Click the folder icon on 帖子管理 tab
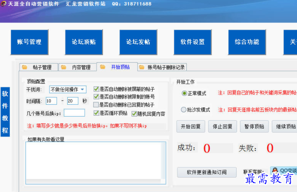Screen dimensions: 297x192 tap(24, 67)
